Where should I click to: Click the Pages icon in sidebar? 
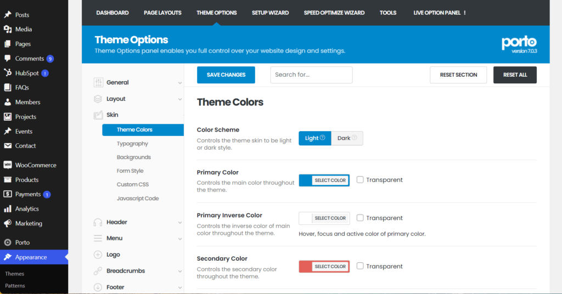(x=8, y=44)
